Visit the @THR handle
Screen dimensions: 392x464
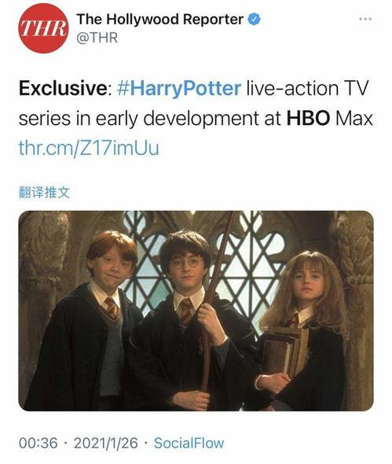[x=97, y=38]
